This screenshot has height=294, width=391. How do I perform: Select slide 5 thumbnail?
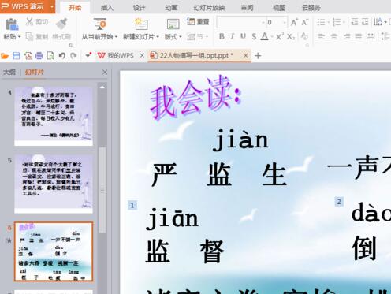click(54, 184)
